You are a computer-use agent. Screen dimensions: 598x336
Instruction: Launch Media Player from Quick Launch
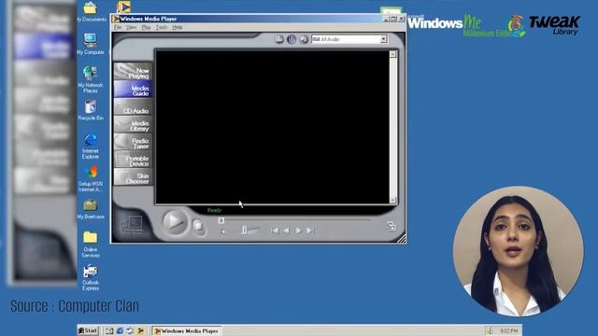[140, 330]
